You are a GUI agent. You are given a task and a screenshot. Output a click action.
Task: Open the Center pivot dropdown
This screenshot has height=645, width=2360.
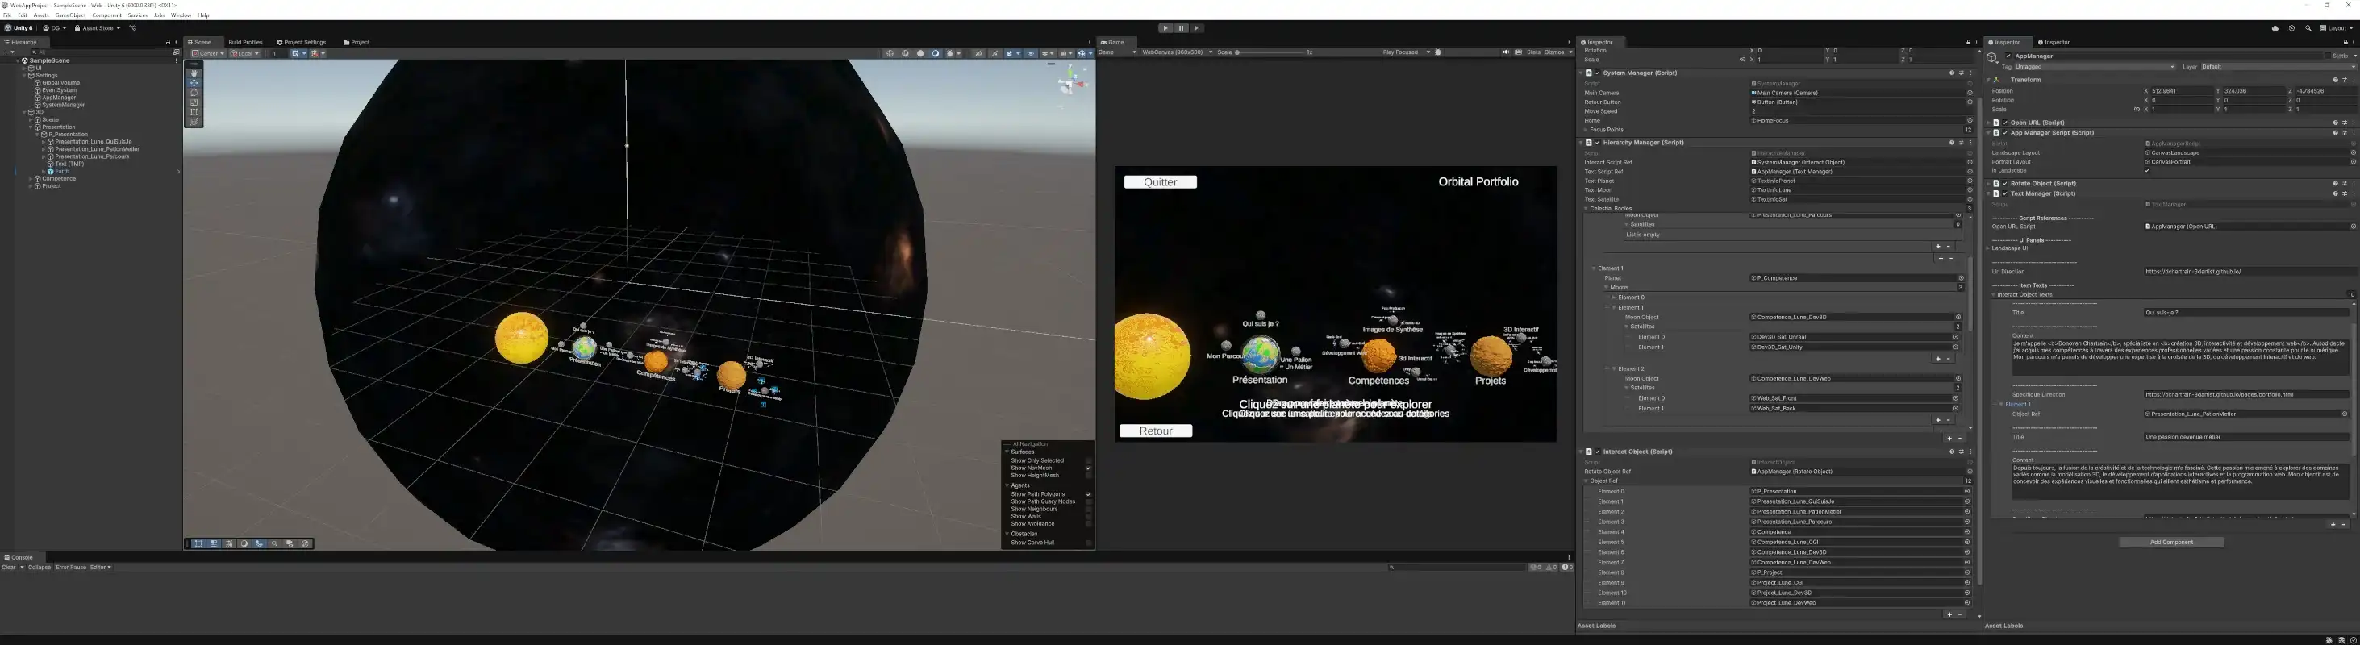click(x=207, y=53)
